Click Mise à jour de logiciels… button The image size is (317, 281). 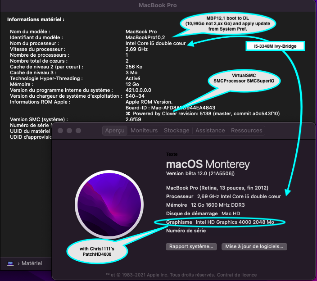[x=254, y=247]
